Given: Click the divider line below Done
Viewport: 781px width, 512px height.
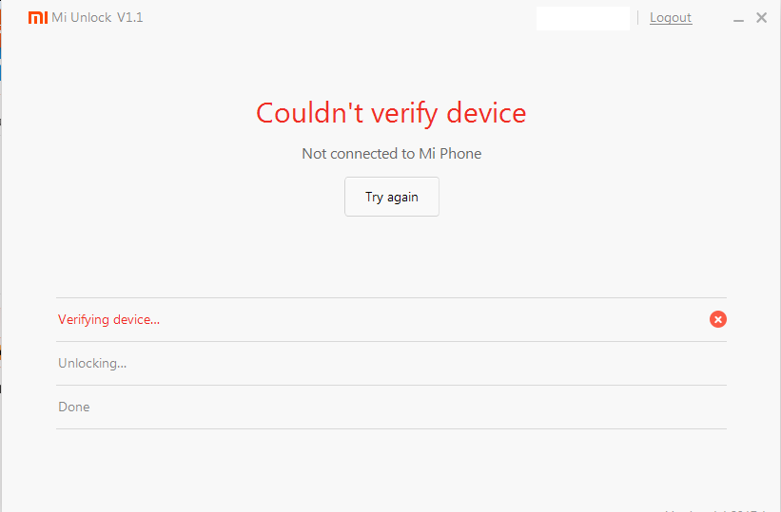Looking at the screenshot, I should [x=391, y=428].
